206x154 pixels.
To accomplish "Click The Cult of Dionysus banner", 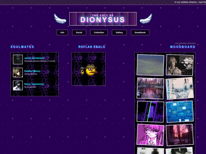I will click(x=103, y=19).
